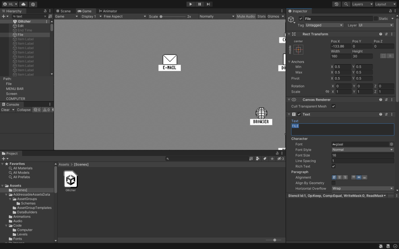Expand the Free Aspect dropdown
Viewport: 399px width, 249px height.
pyautogui.click(x=124, y=17)
